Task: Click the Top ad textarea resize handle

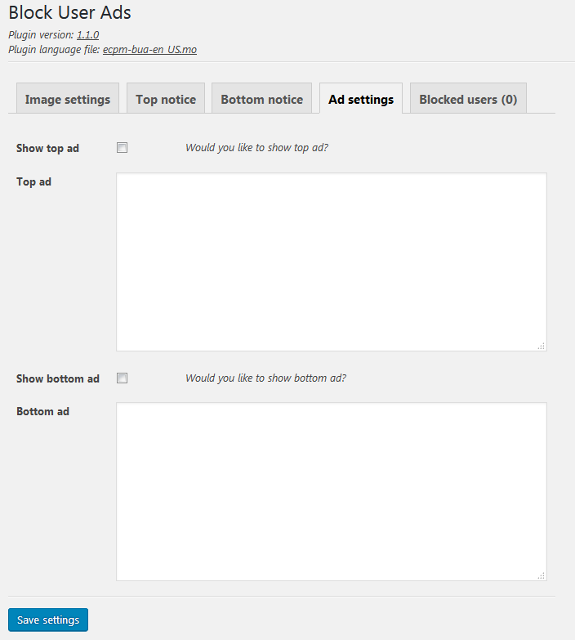Action: point(542,346)
